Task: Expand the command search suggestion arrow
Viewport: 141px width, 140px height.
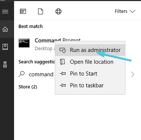Action: point(132,74)
